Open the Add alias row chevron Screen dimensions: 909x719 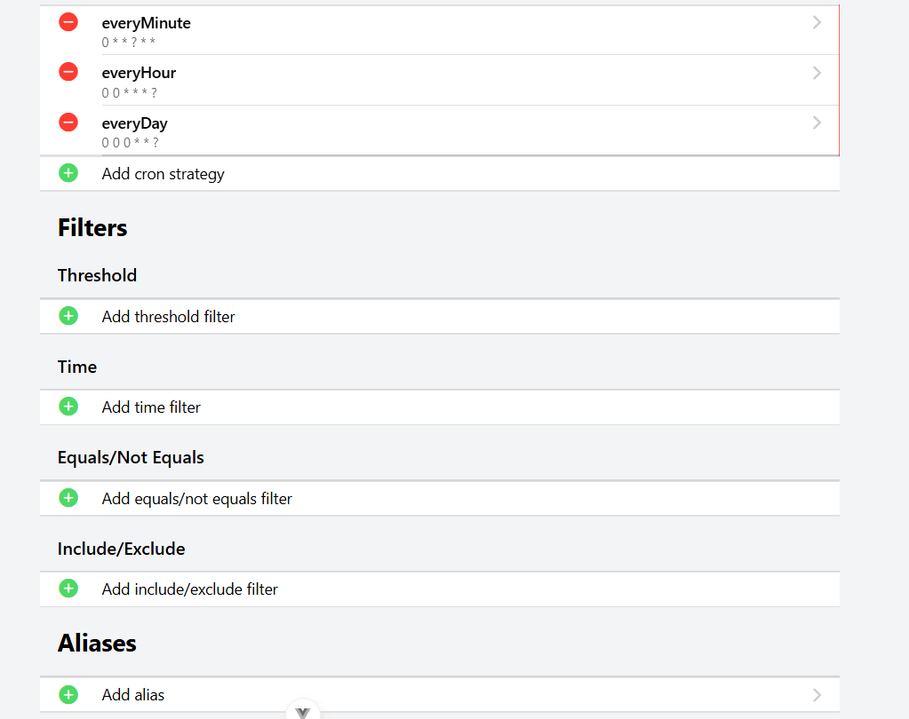point(817,695)
